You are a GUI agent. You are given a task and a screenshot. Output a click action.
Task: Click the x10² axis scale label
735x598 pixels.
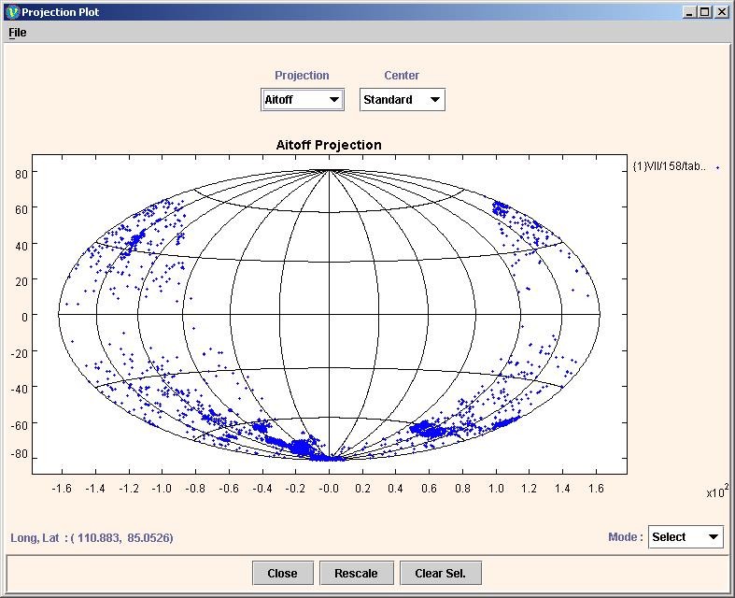(717, 492)
